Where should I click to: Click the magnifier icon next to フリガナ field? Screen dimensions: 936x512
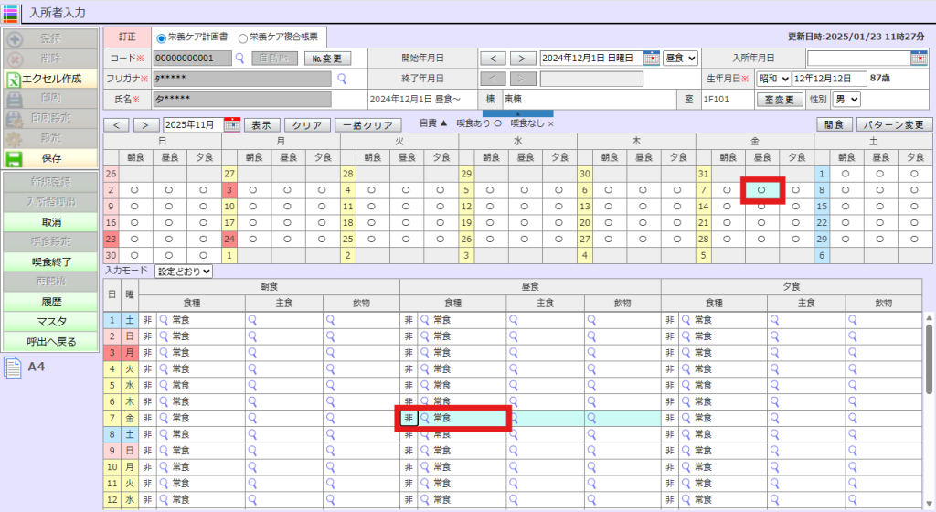pos(343,79)
